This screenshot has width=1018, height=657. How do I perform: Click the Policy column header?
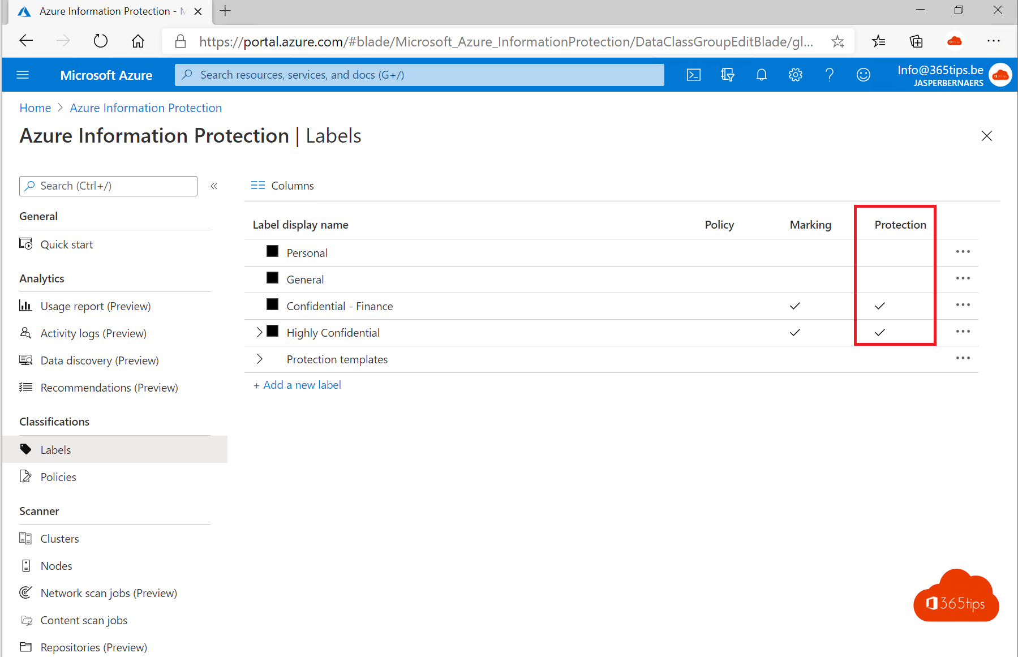pyautogui.click(x=719, y=225)
